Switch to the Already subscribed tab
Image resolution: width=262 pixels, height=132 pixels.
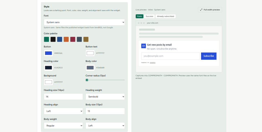coord(166,16)
